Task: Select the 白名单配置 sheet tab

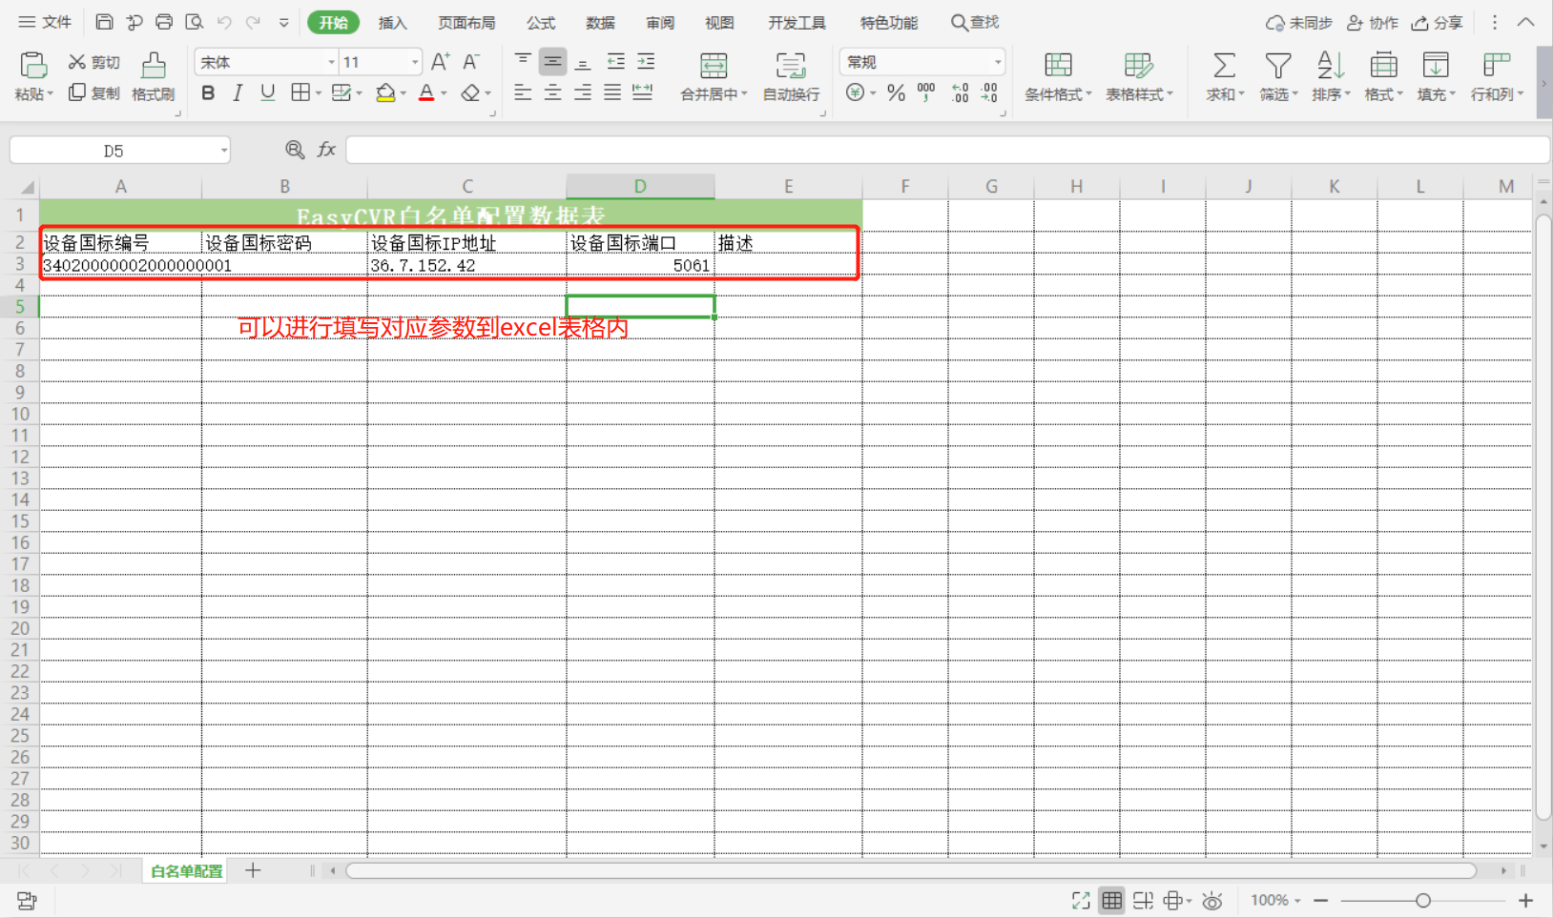Action: click(186, 871)
